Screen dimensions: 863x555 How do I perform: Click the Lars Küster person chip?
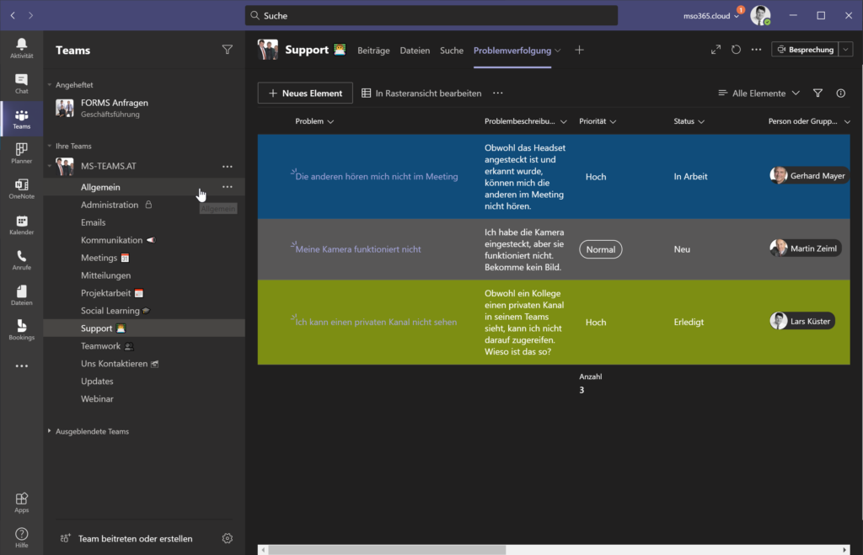(x=802, y=321)
